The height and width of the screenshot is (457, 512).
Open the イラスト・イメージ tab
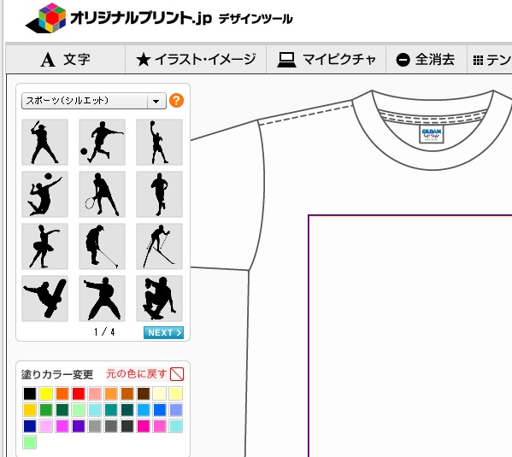coord(196,60)
